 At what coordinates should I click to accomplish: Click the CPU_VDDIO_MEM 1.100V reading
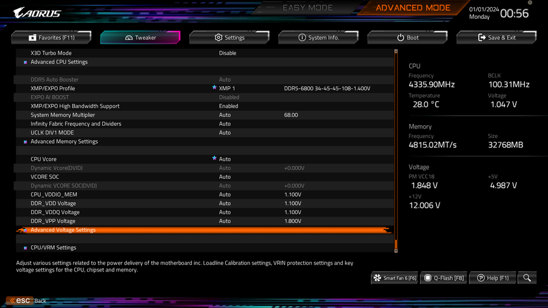coord(292,195)
